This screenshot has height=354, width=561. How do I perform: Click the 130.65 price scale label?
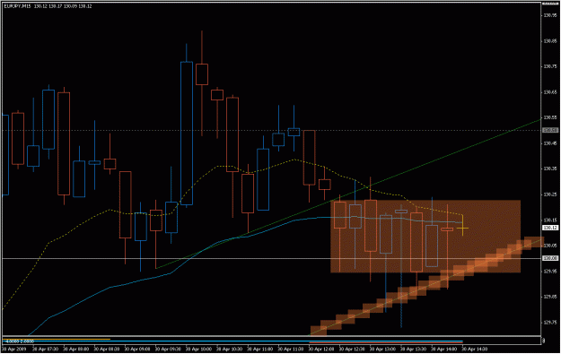(x=550, y=92)
